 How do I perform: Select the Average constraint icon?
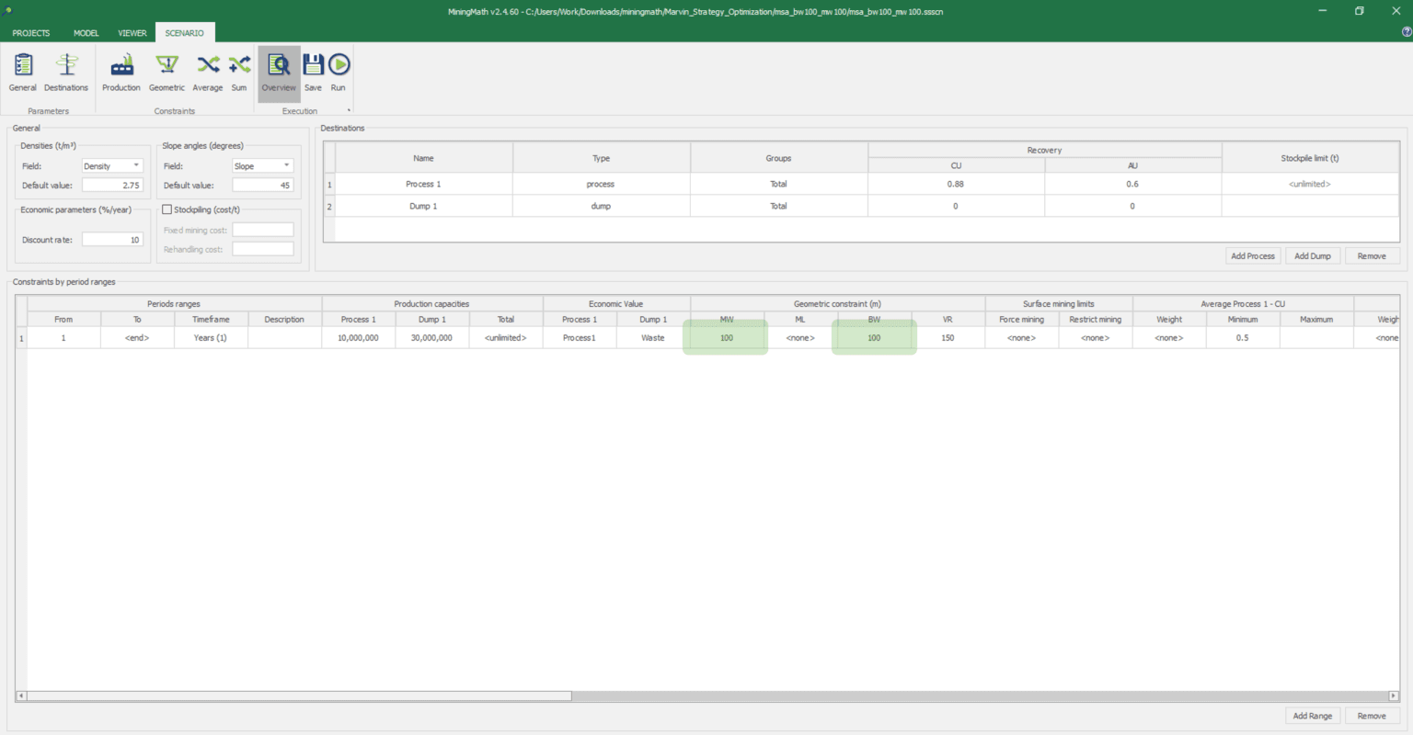tap(208, 64)
